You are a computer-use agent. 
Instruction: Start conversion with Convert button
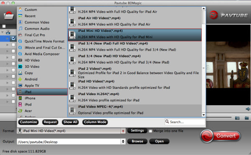pos(220,136)
